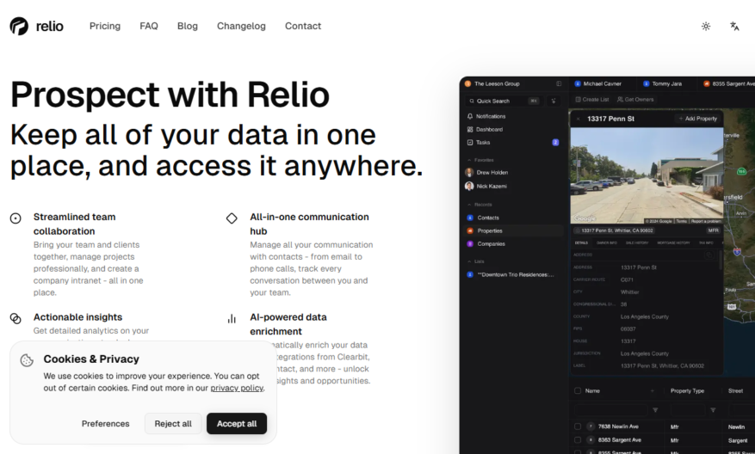Click the blue Contacts icon in Records

pyautogui.click(x=470, y=218)
